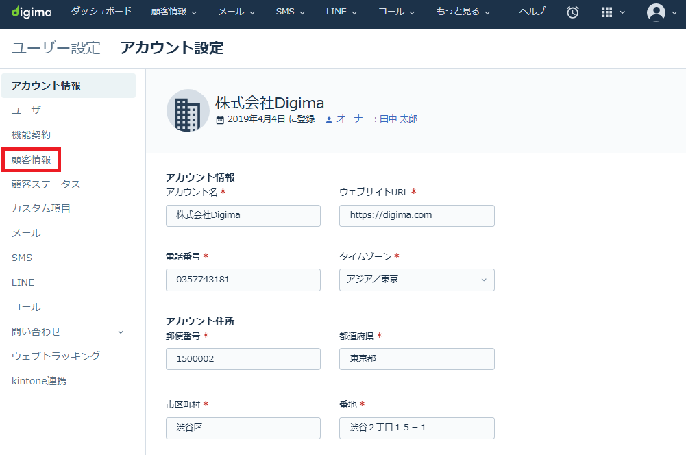Open メール settings in sidebar
This screenshot has height=455, width=686.
point(26,233)
